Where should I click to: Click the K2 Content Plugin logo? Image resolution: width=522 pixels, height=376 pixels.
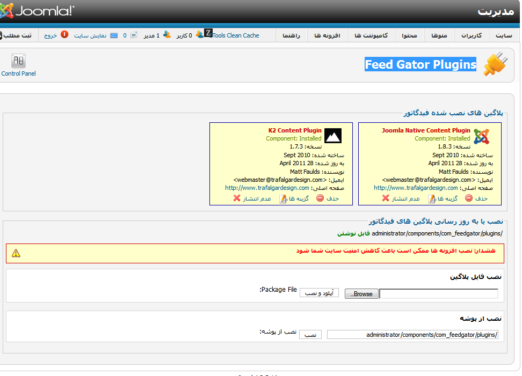point(333,136)
